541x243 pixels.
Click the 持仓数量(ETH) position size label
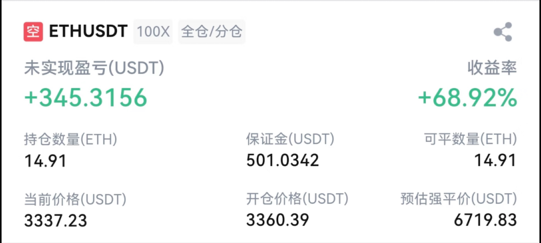(x=70, y=139)
